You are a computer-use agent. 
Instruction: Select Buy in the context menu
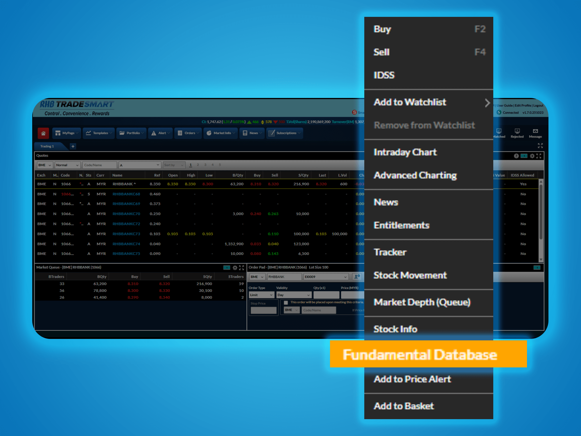tap(429, 29)
